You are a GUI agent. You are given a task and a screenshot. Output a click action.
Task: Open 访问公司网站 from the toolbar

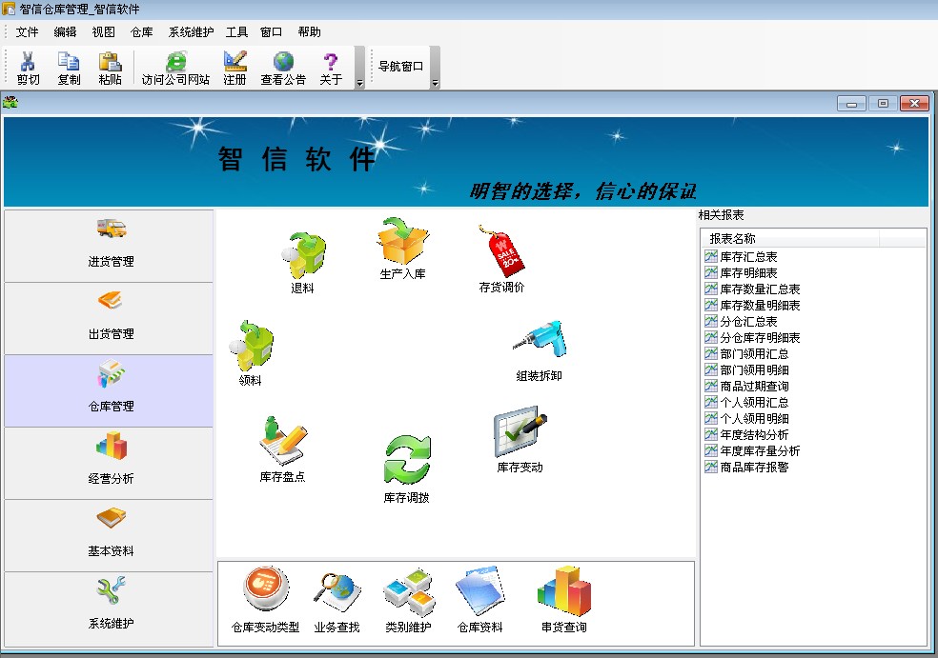click(175, 69)
